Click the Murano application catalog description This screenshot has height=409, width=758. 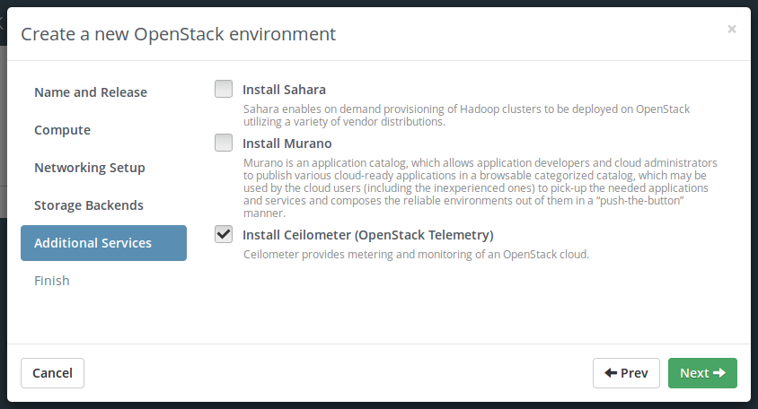(x=480, y=187)
